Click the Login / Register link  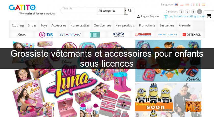(x=150, y=16)
